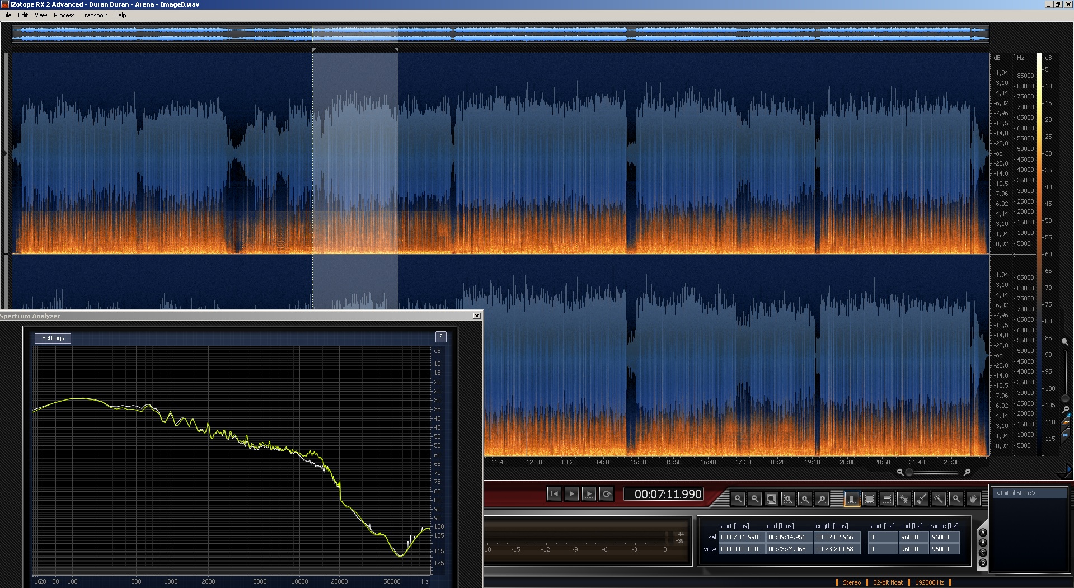Screen dimensions: 1074x588
Task: Click zoom out next to zoom-in magnifier
Action: (754, 498)
